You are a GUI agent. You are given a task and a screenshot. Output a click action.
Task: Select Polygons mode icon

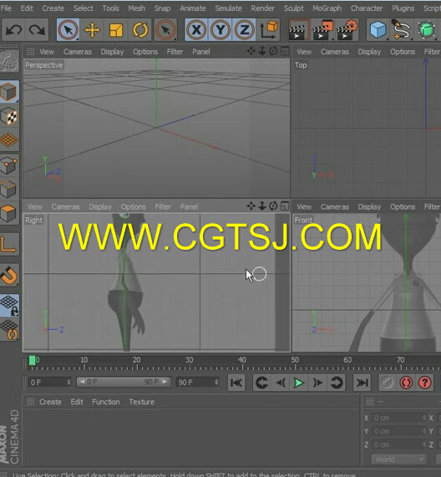pyautogui.click(x=9, y=214)
